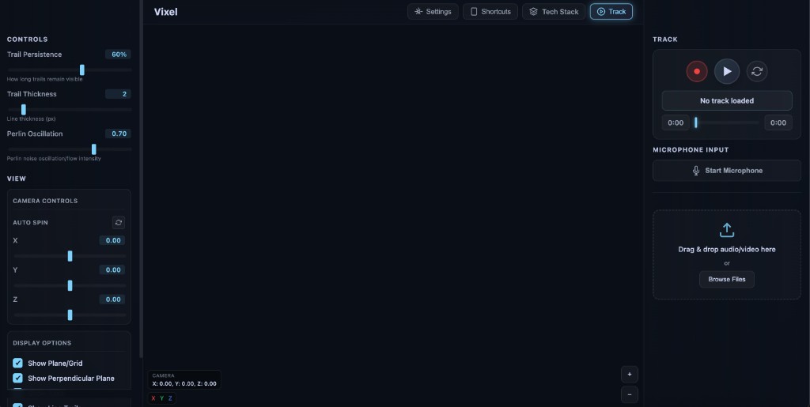Click the XYZ axis indicator
This screenshot has height=407, width=810.
[x=161, y=398]
